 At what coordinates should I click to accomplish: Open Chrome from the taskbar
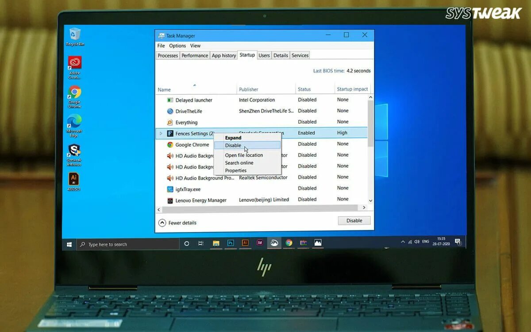pos(289,243)
